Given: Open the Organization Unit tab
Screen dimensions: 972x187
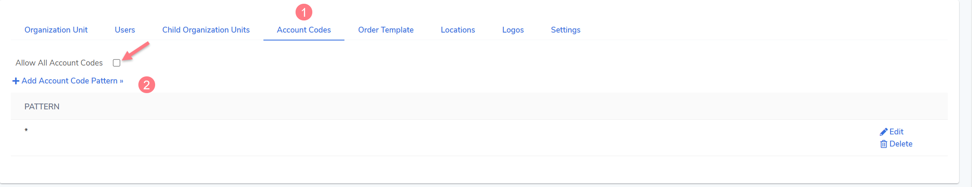Looking at the screenshot, I should [56, 30].
